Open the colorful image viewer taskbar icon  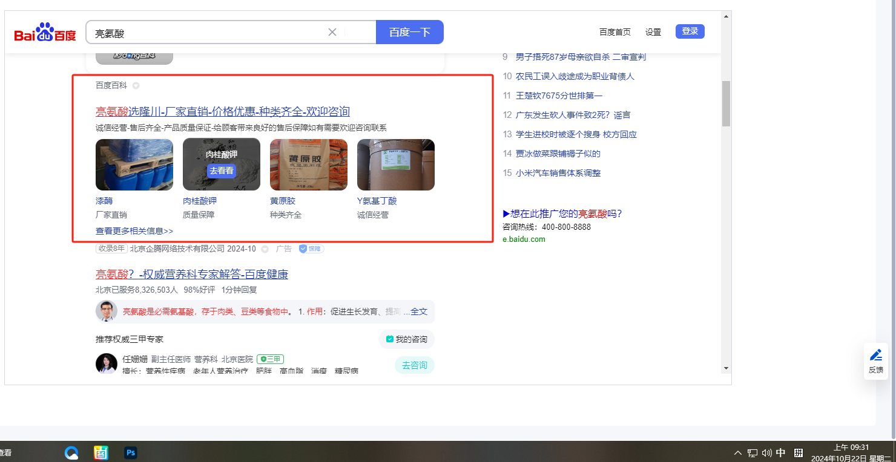[x=101, y=452]
